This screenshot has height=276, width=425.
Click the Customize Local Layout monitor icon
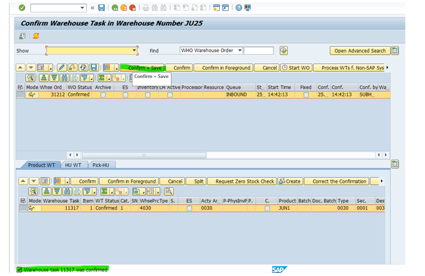248,8
